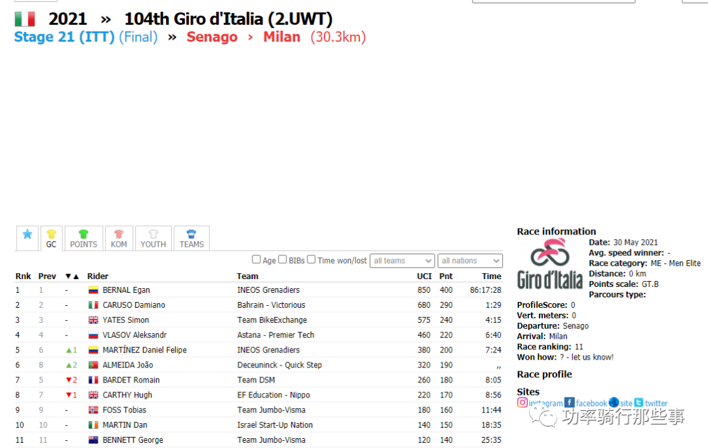Open rider BERNAL Egan profile

pos(126,290)
